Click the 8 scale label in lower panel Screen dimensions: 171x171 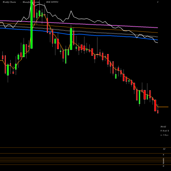tap(163, 155)
